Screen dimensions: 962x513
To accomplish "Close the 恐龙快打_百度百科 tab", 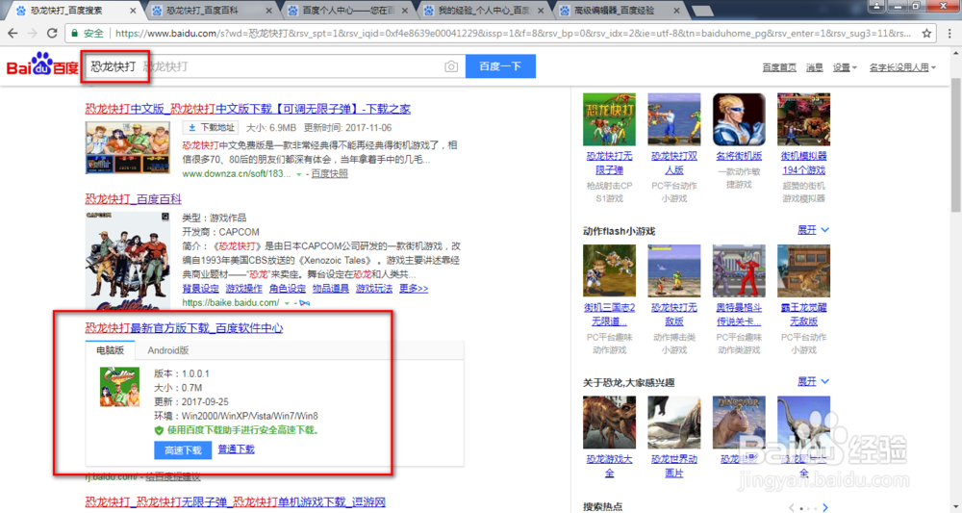I will [x=268, y=11].
